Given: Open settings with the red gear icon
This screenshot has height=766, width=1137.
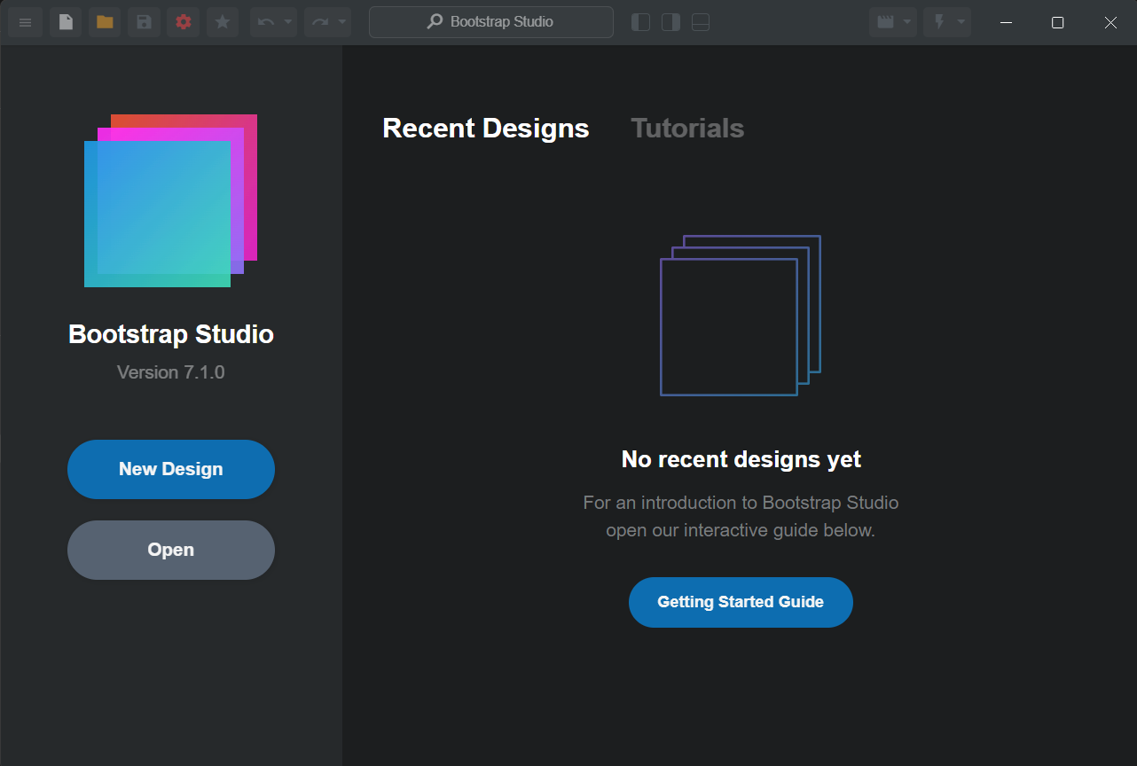Looking at the screenshot, I should click(x=184, y=22).
